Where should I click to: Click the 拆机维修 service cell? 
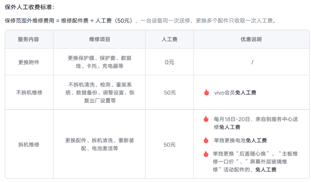[x=28, y=145]
